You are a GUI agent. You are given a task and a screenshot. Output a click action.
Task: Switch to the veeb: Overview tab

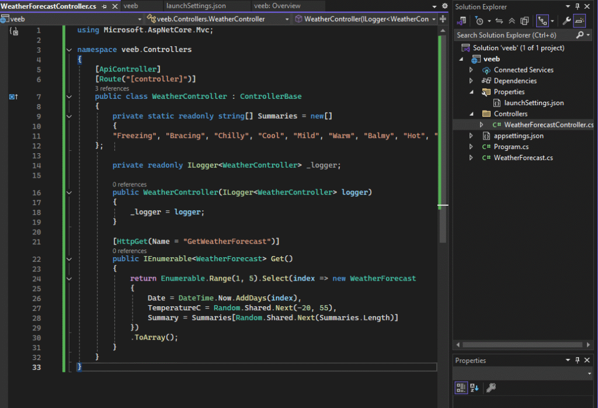coord(277,6)
